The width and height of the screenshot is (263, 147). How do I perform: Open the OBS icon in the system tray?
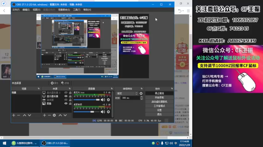(158, 143)
